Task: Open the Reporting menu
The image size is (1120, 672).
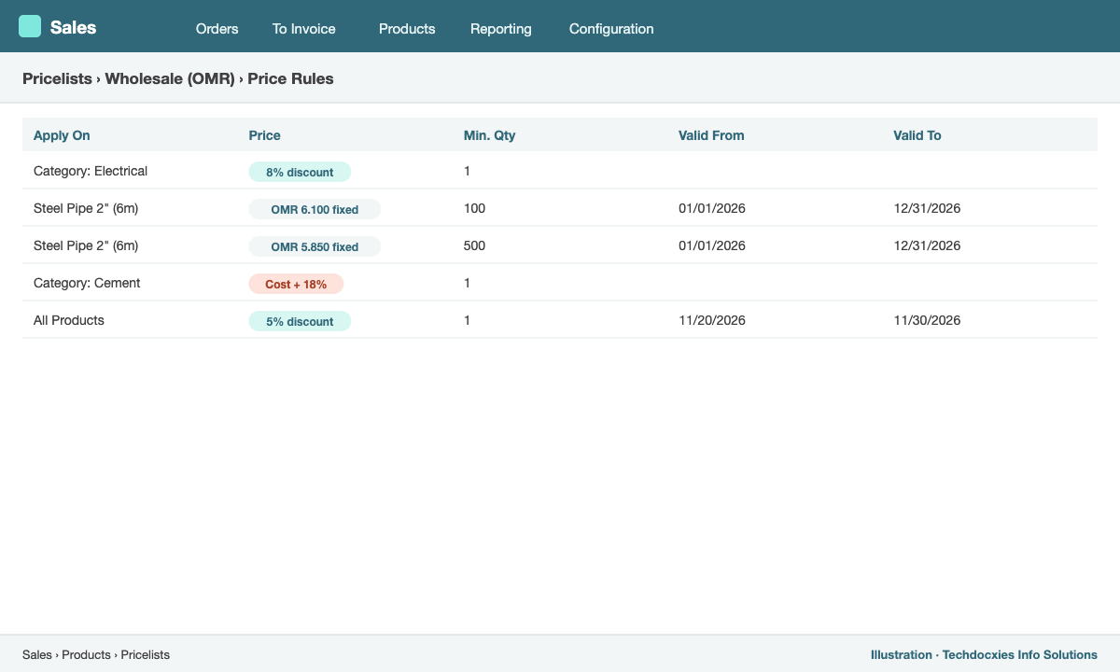Action: pos(501,29)
